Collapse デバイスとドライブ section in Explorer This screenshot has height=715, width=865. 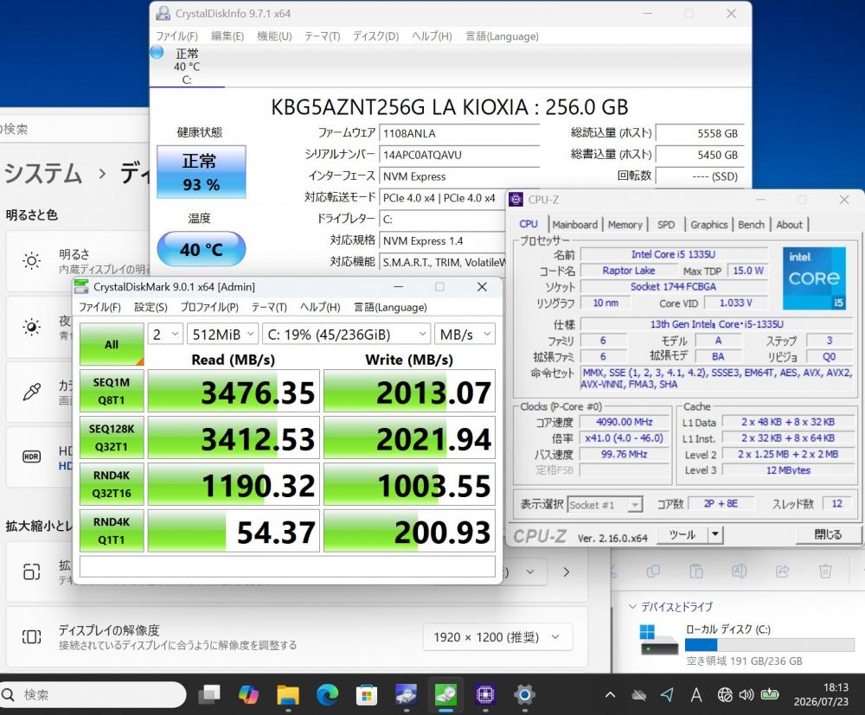[633, 606]
